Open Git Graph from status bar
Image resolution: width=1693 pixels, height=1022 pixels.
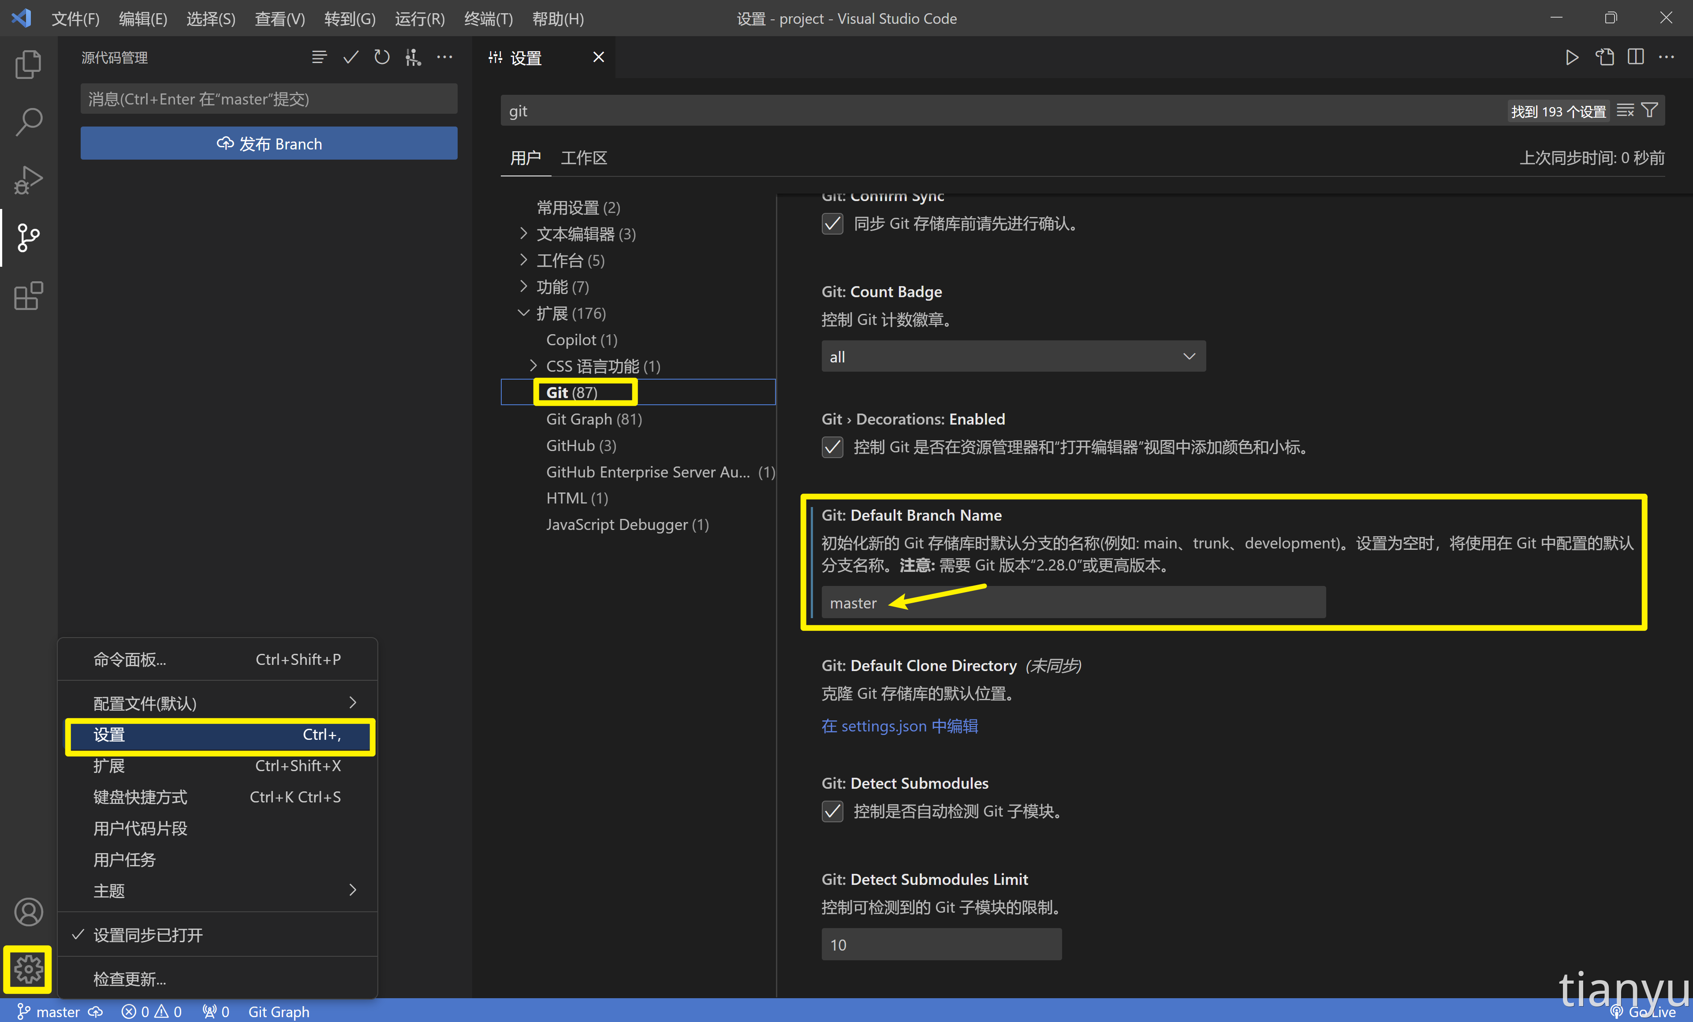click(x=278, y=1012)
